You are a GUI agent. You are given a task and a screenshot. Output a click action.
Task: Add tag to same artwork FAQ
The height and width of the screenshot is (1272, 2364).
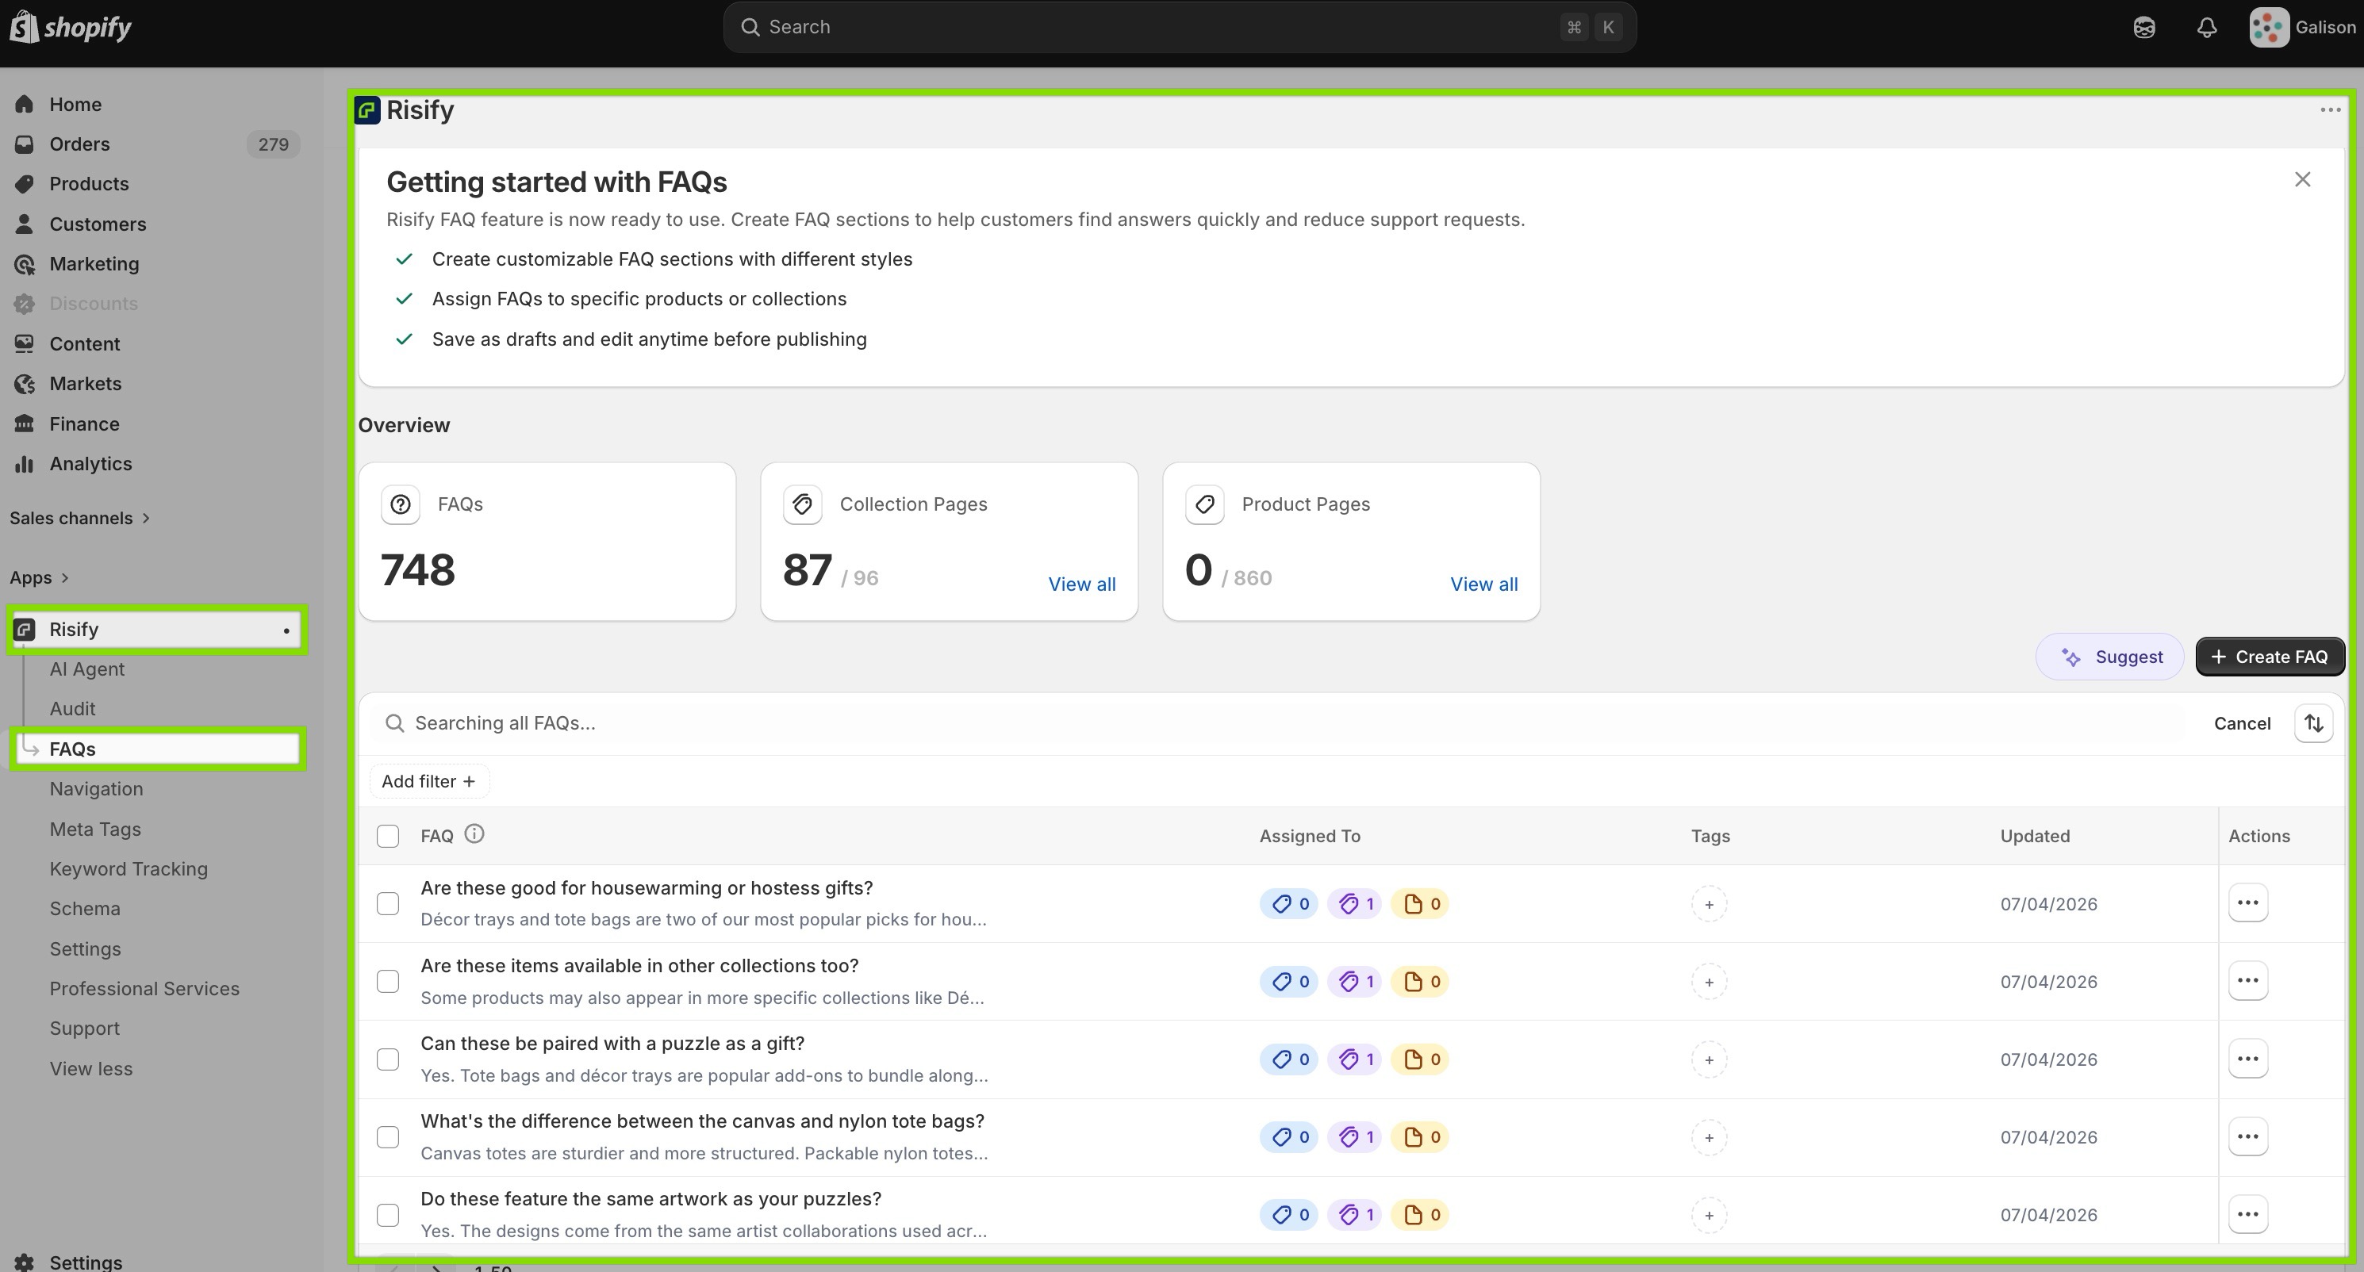(x=1709, y=1216)
